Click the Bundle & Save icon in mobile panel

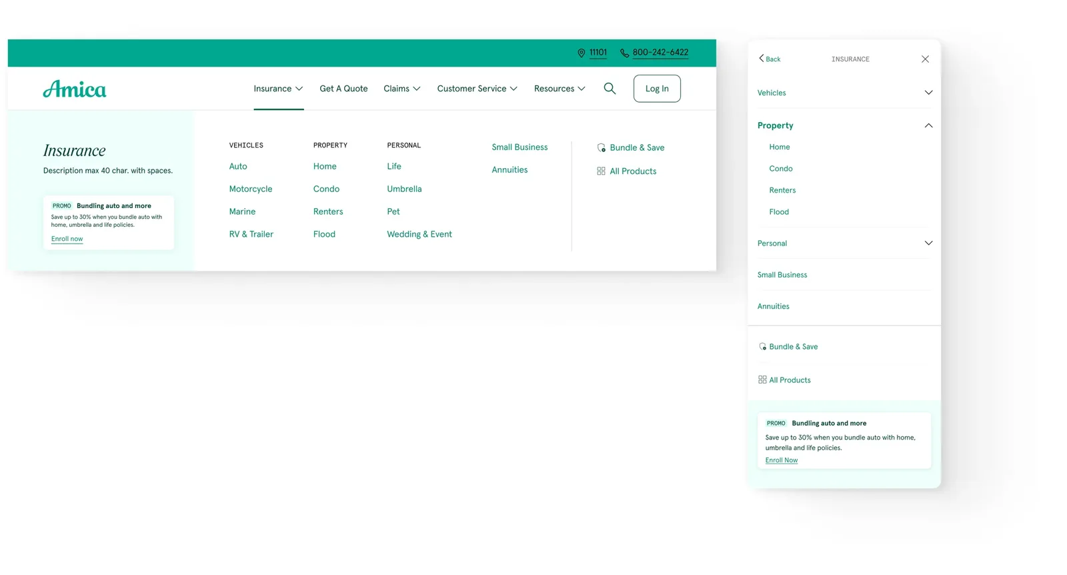click(x=763, y=346)
